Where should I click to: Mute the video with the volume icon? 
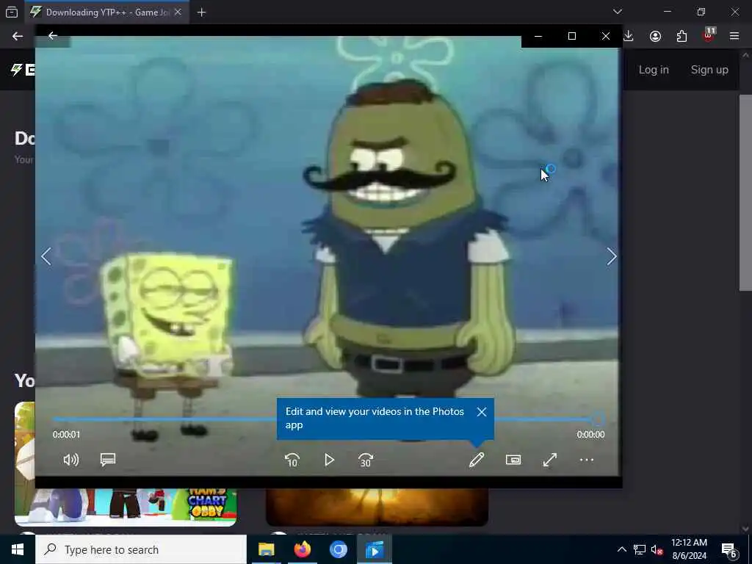coord(71,460)
